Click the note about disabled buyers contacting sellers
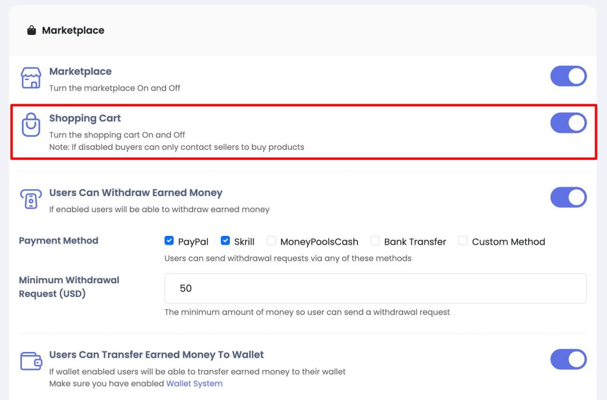Viewport: 607px width, 400px height. (177, 147)
